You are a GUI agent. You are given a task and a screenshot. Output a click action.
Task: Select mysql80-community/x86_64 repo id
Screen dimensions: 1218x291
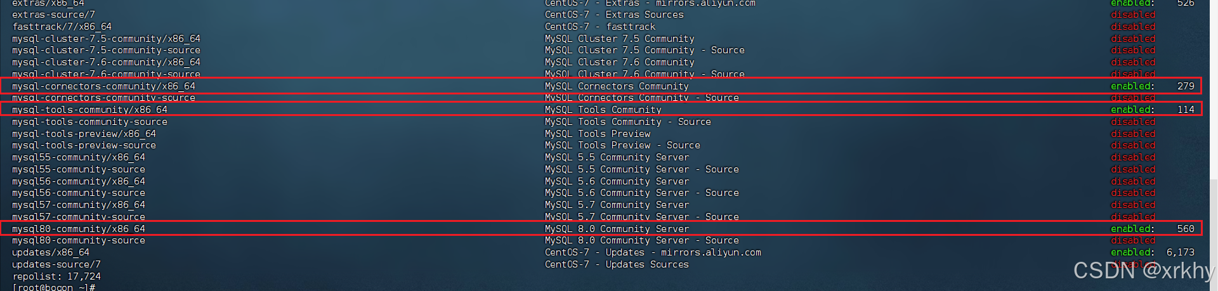(79, 229)
